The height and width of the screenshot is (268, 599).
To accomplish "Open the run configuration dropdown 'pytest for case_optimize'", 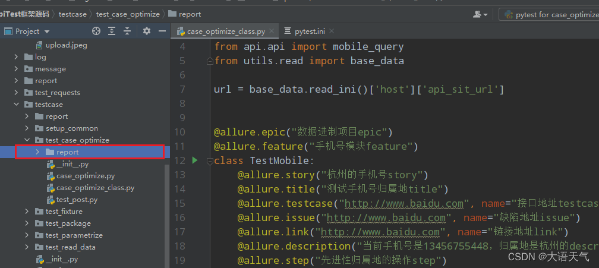I will pyautogui.click(x=550, y=14).
